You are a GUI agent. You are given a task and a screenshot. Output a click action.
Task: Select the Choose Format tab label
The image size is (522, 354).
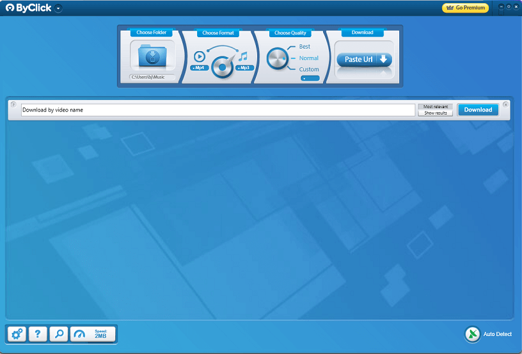(x=218, y=33)
